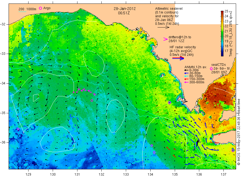Click the dark red top of the temperature colorbar
Screen dimensions: 242x178
click(x=222, y=12)
